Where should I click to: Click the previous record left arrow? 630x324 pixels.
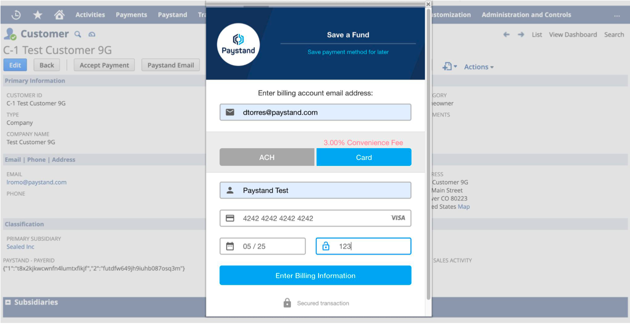(x=506, y=35)
